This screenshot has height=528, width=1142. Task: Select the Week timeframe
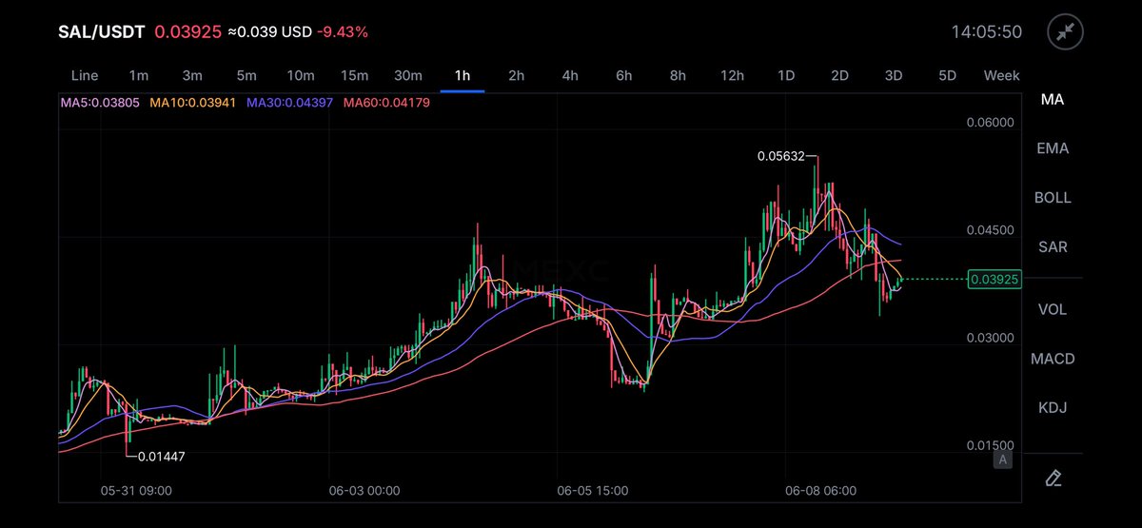[x=1001, y=75]
